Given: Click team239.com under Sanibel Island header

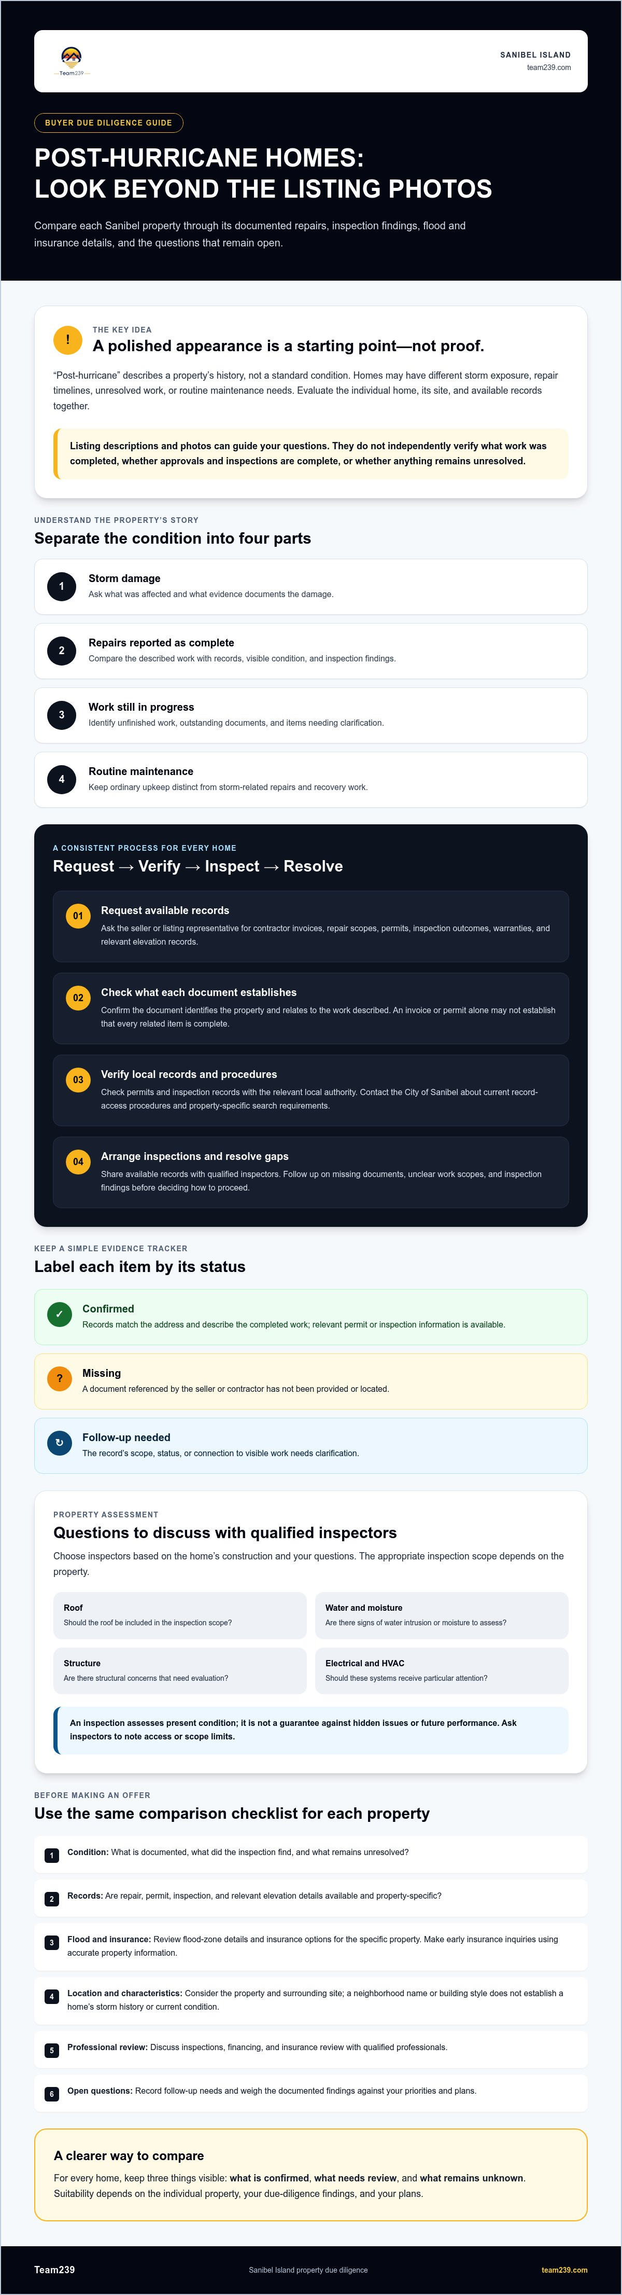Looking at the screenshot, I should 549,68.
